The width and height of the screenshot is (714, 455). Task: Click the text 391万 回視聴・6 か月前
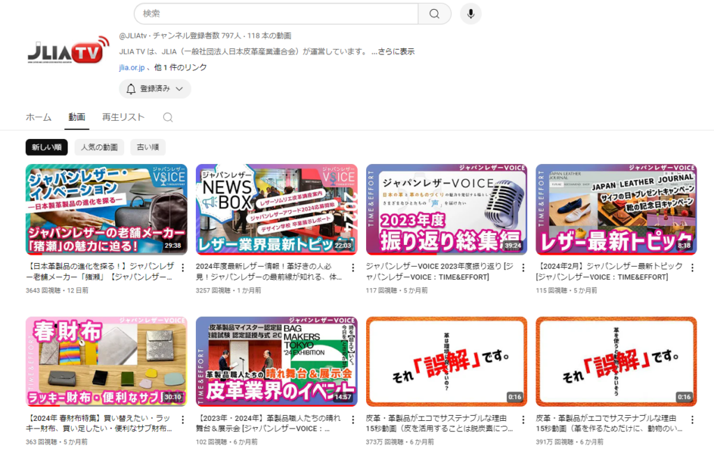tap(569, 442)
